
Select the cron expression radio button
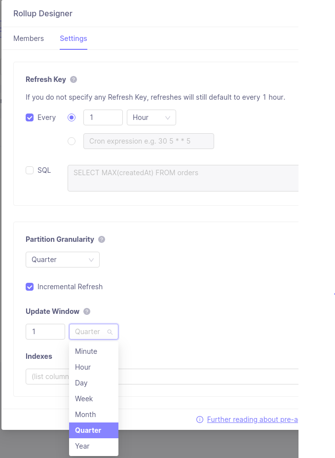(72, 141)
